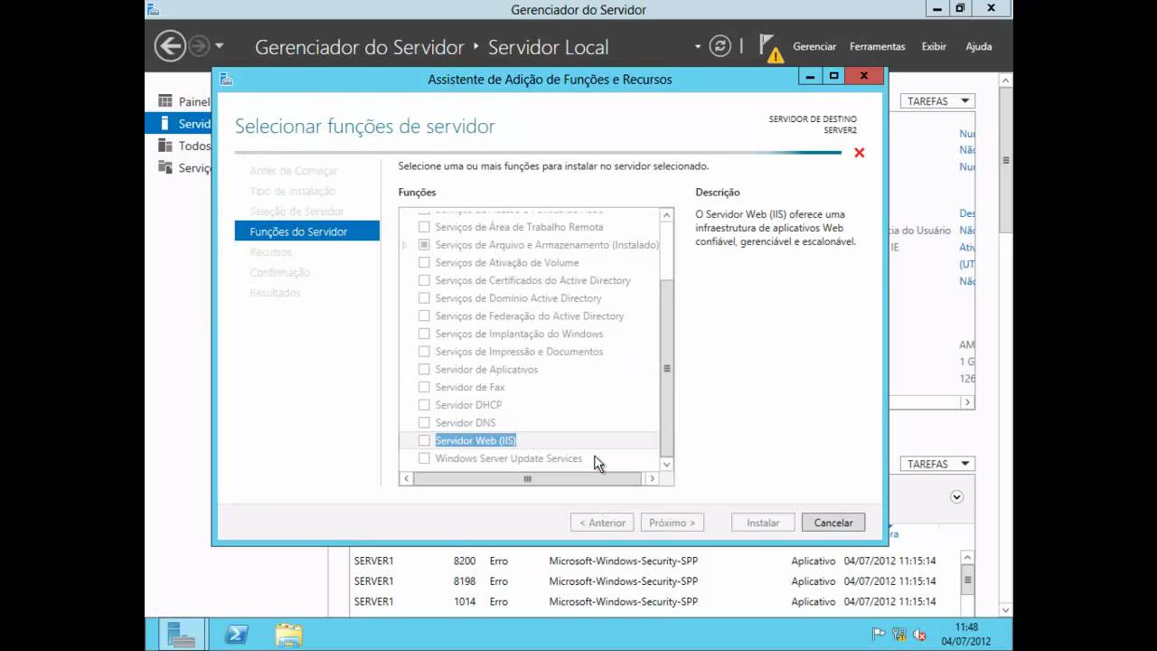The image size is (1157, 651).
Task: Open the notifications flag with warning
Action: (770, 48)
